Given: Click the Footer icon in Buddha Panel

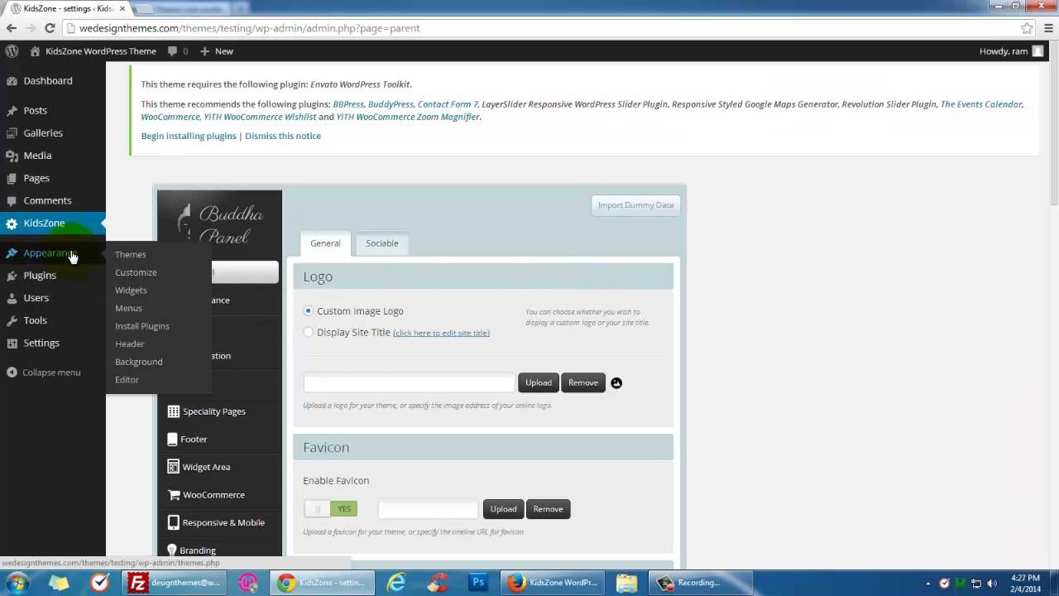Looking at the screenshot, I should tap(172, 440).
